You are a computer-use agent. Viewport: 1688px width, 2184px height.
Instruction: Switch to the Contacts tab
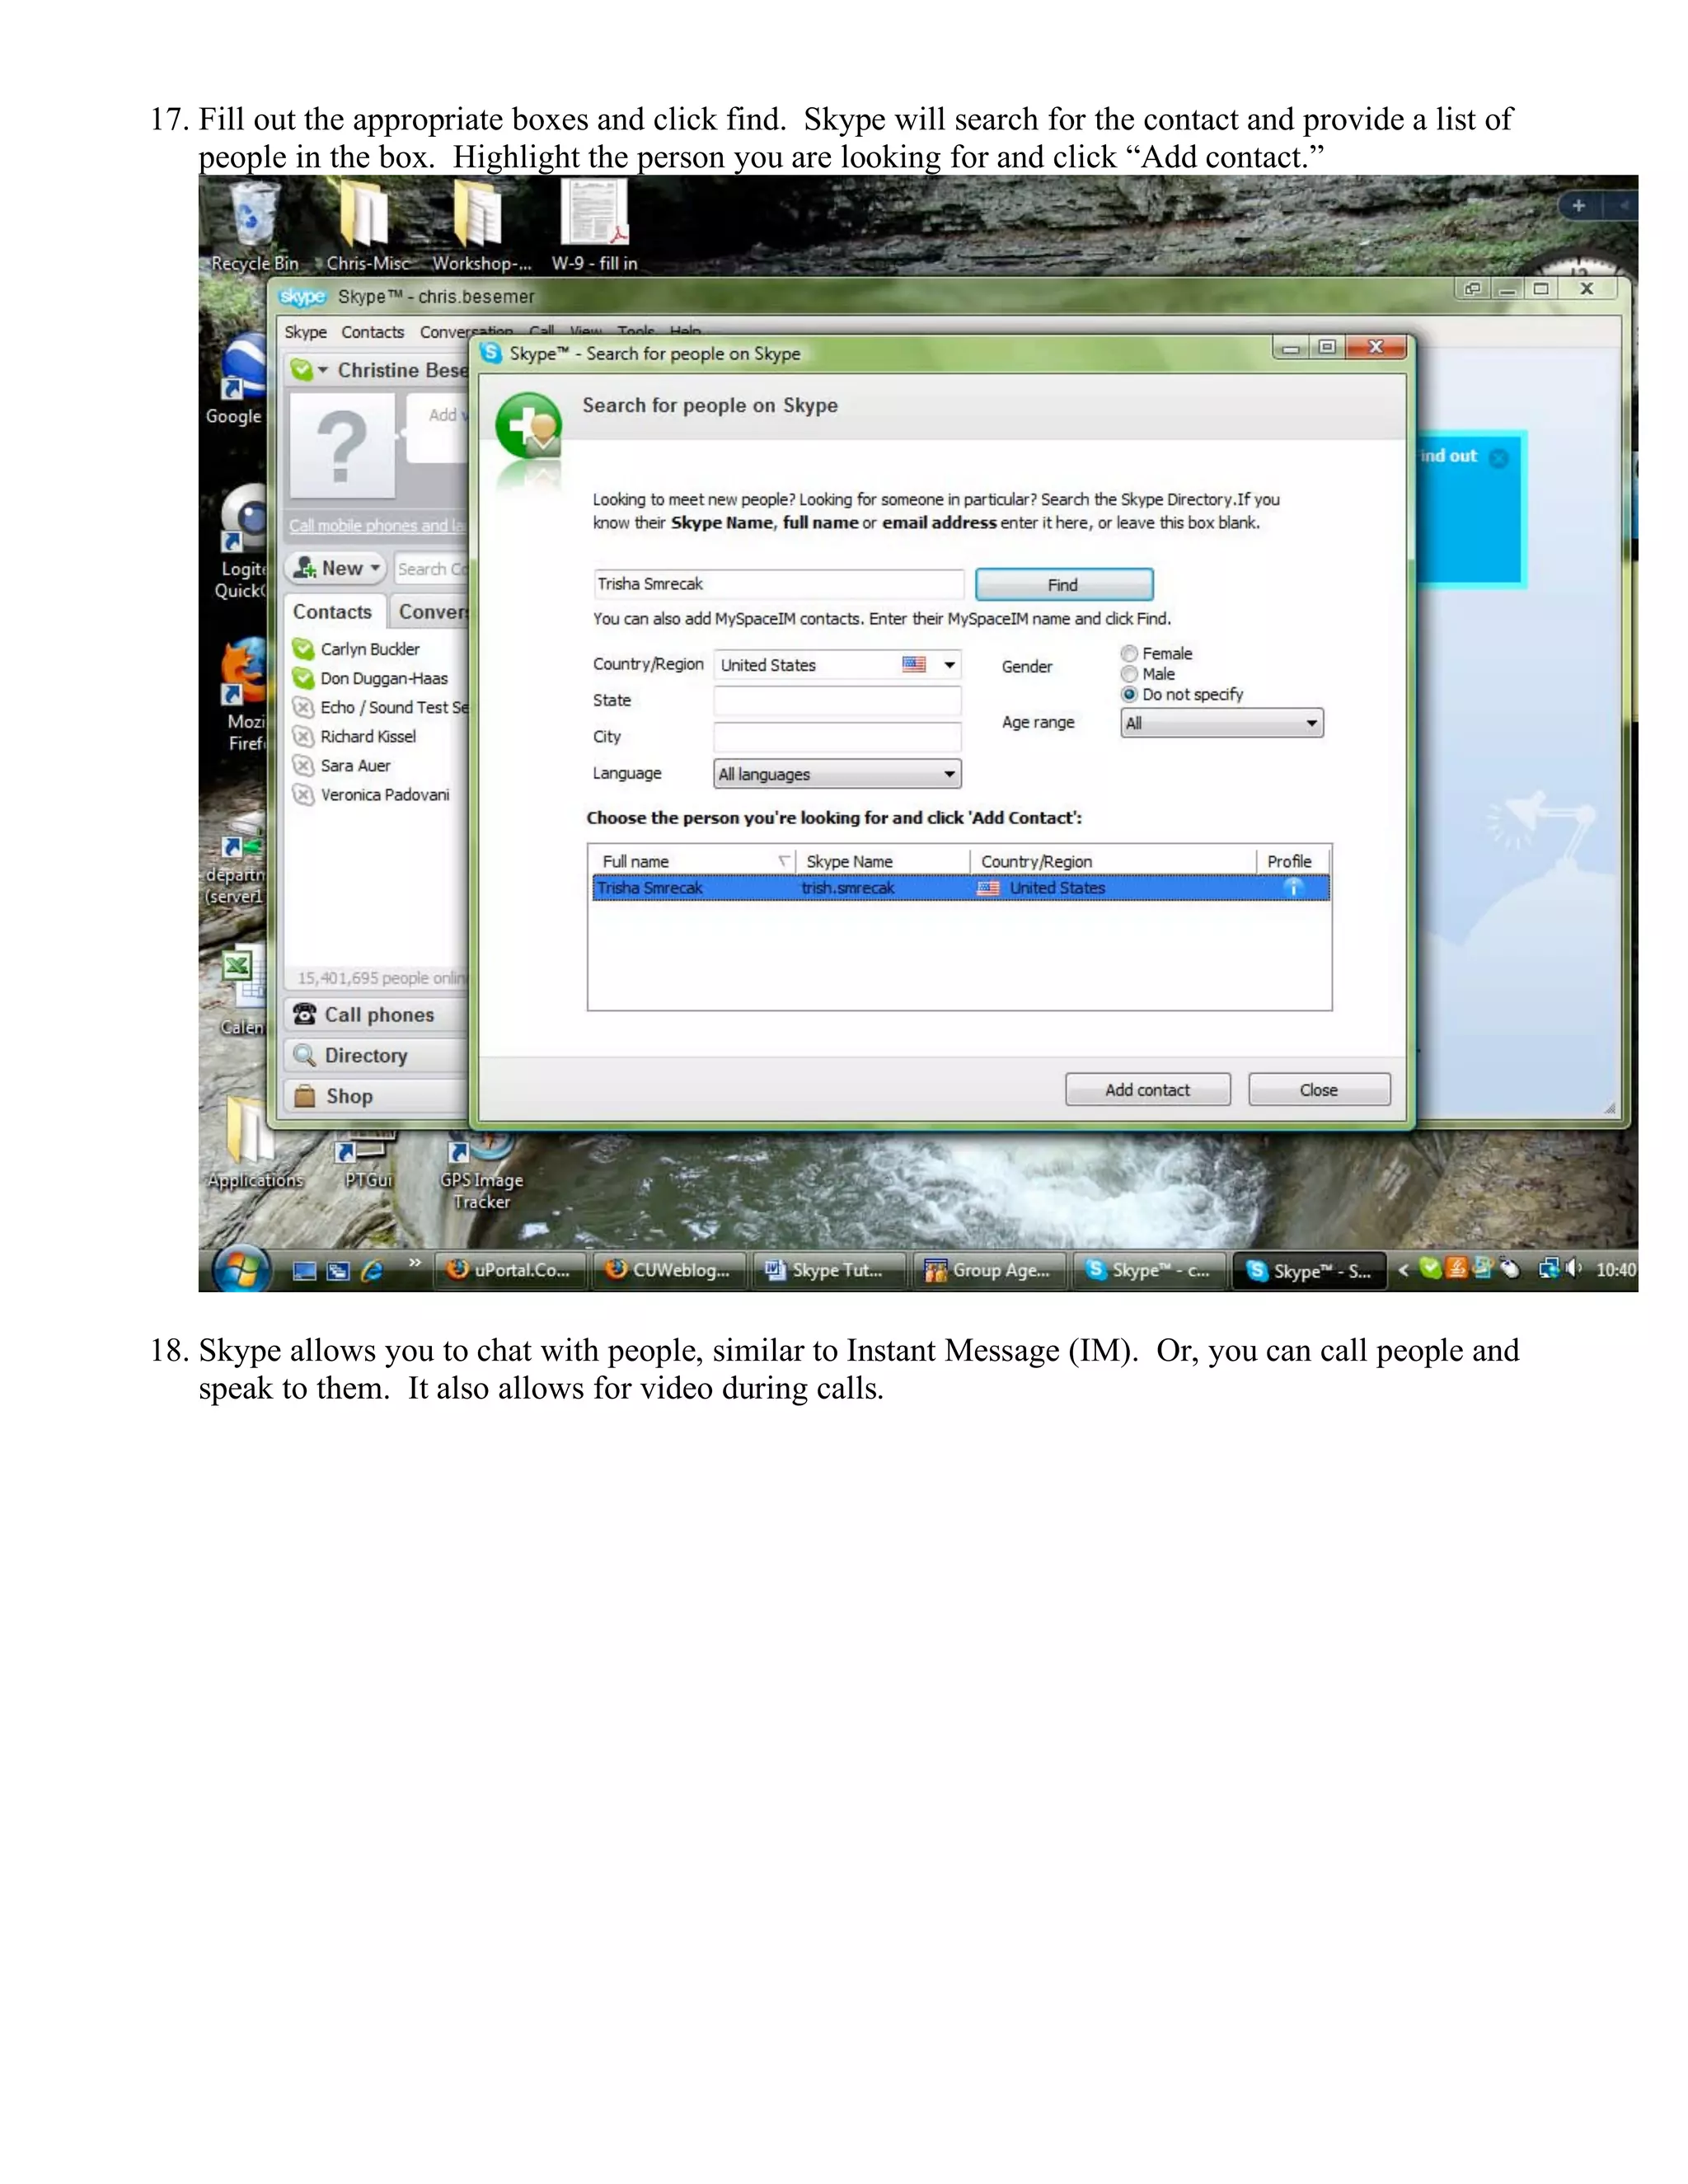coord(332,612)
